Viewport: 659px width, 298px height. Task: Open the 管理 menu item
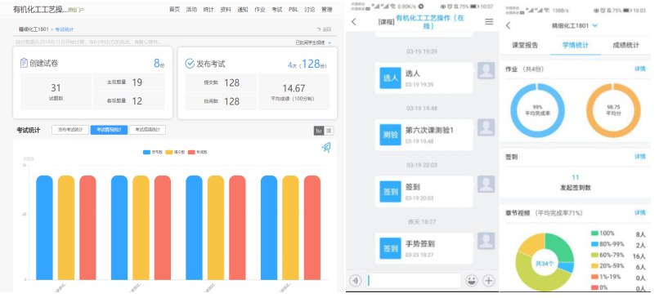326,9
